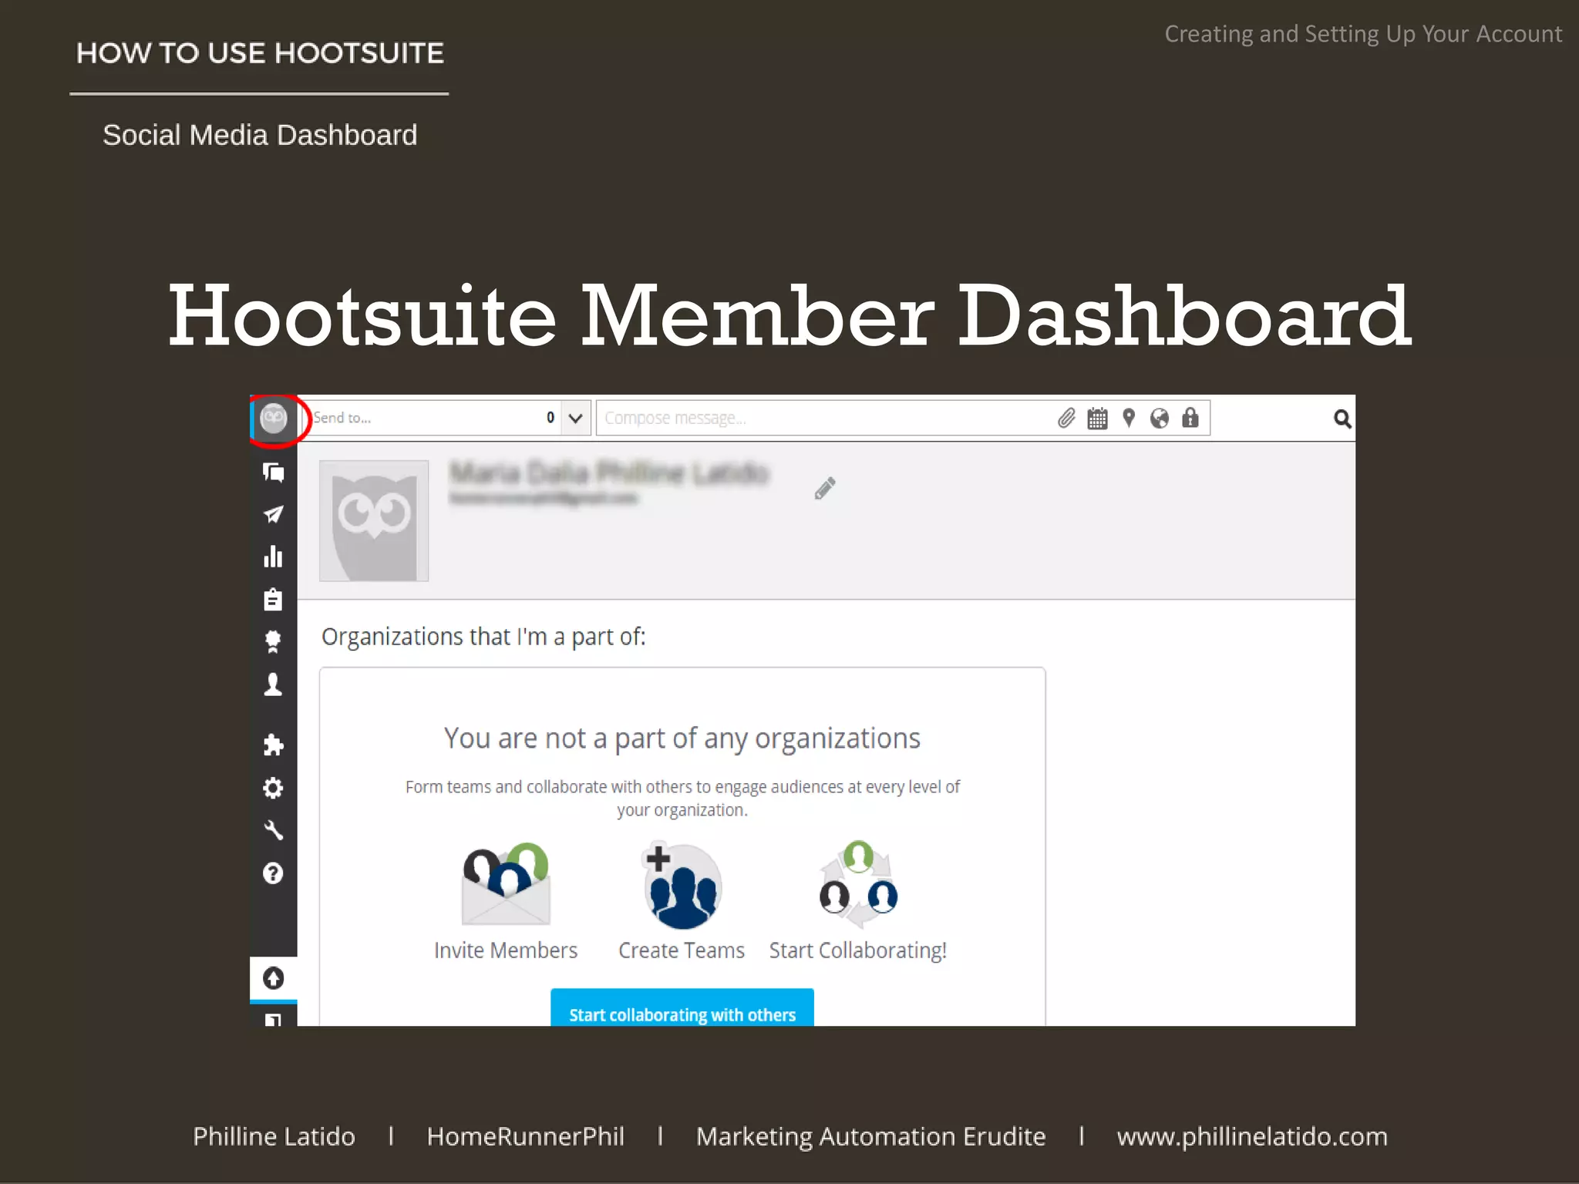The height and width of the screenshot is (1184, 1579).
Task: Open the scheduling calendar icon
Action: coord(1097,419)
